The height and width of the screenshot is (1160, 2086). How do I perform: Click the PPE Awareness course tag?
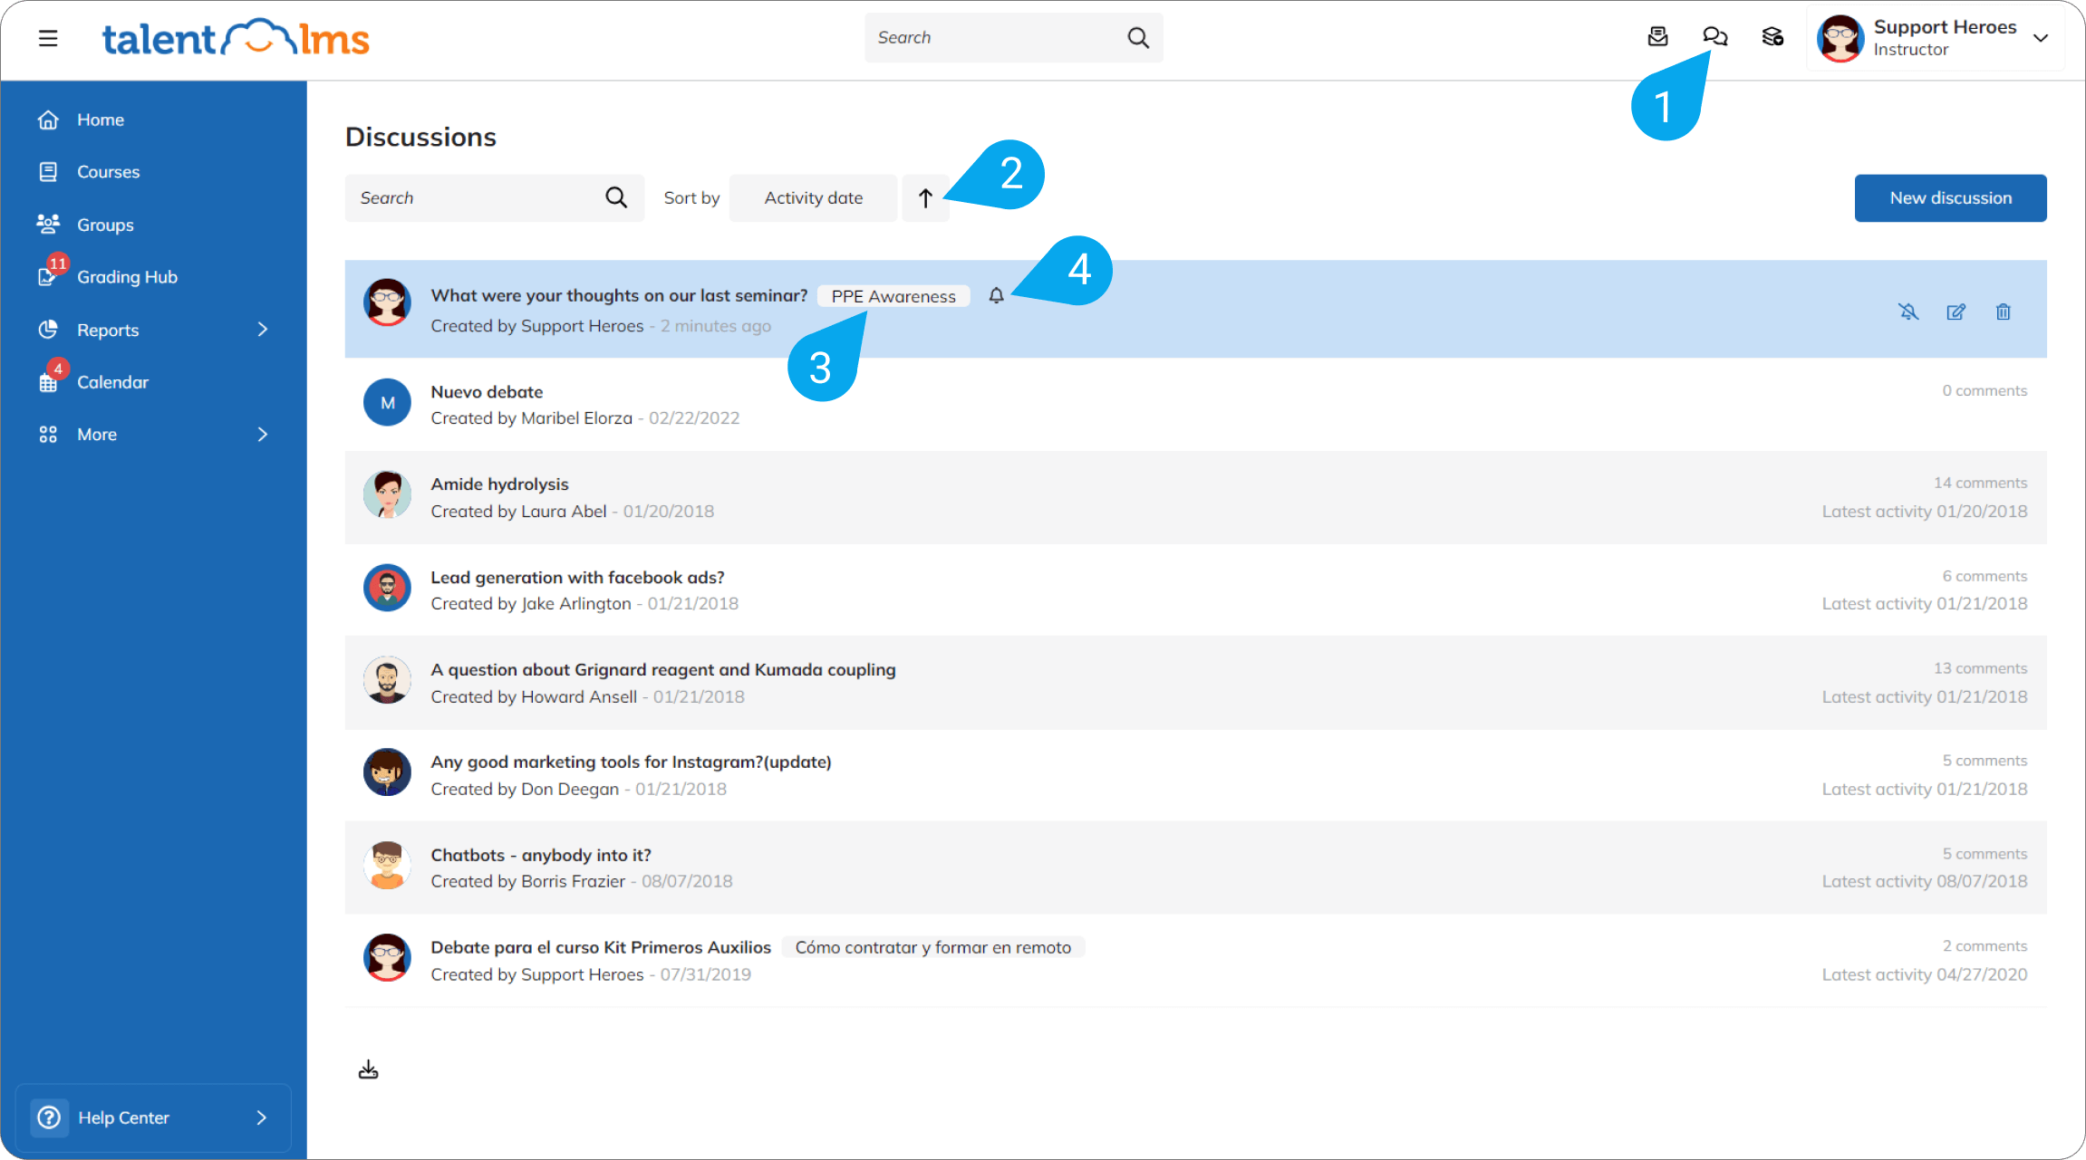coord(893,295)
